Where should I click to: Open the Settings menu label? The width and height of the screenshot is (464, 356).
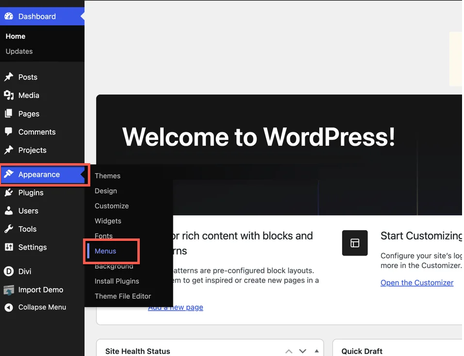33,247
